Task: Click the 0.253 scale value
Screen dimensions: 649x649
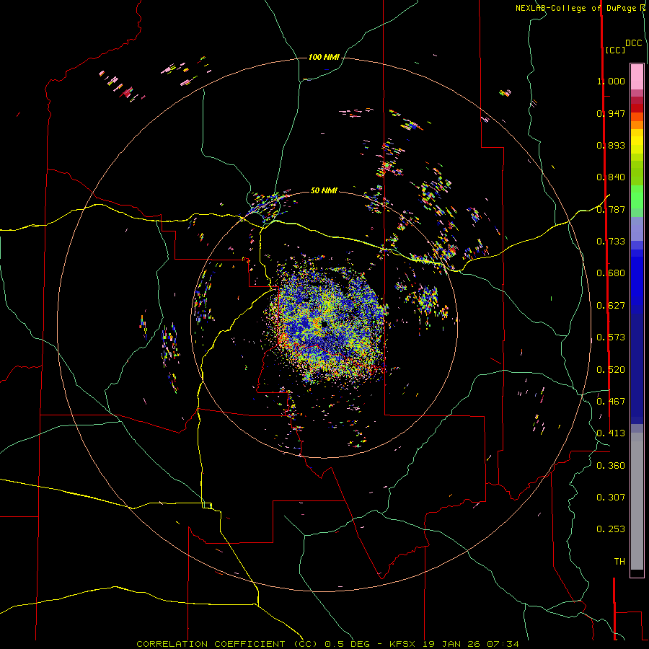Action: [611, 529]
